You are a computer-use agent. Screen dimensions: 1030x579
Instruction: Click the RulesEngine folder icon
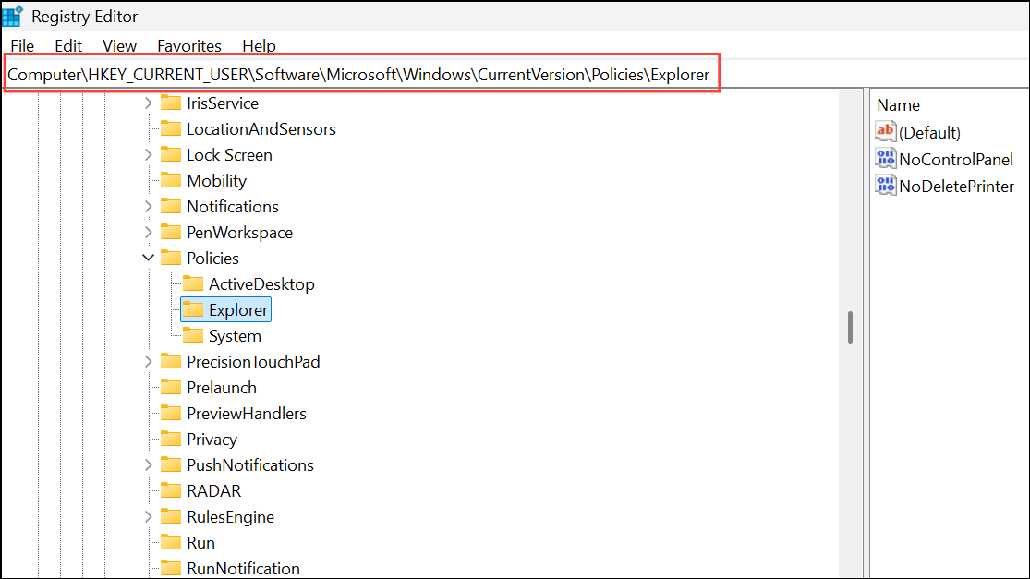click(x=171, y=516)
